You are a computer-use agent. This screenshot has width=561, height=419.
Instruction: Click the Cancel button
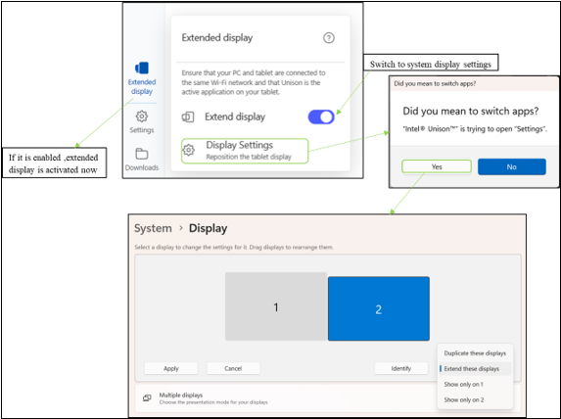coord(233,368)
